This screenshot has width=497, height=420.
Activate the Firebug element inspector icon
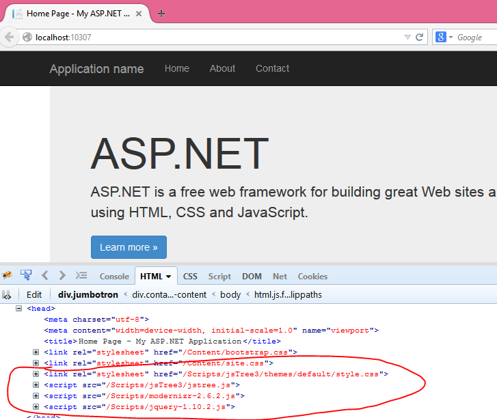click(x=26, y=275)
